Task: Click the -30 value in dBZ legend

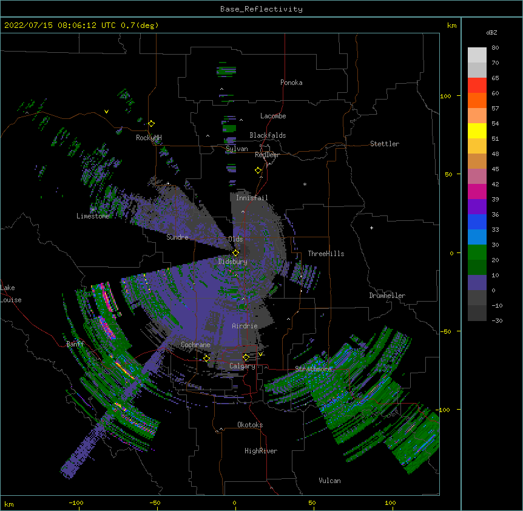Action: click(x=497, y=321)
